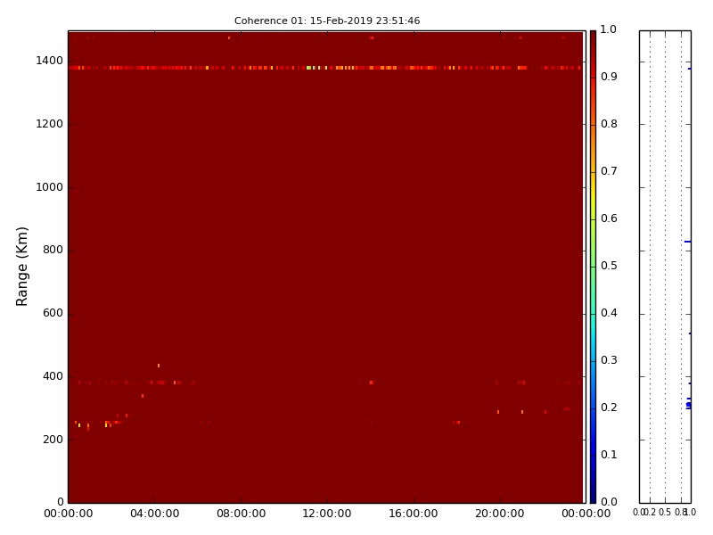Click the 'Range (Km)' y-axis label
This screenshot has width=713, height=535.
[21, 267]
